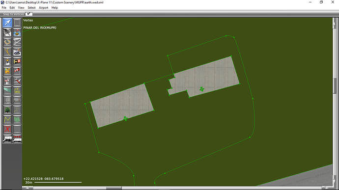Select the Marquee selection tool
339x190 pixels.
click(17, 23)
